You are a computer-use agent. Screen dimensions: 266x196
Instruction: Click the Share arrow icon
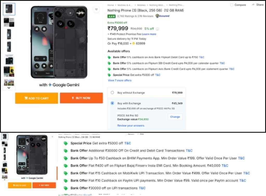pyautogui.click(x=253, y=5)
